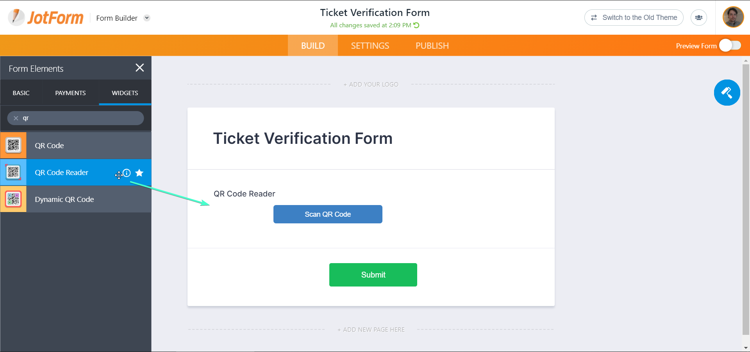Switch to the PAYMENTS elements tab
Screen dimensions: 750x352
[70, 93]
